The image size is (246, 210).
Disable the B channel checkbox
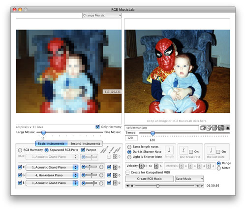click(20, 183)
